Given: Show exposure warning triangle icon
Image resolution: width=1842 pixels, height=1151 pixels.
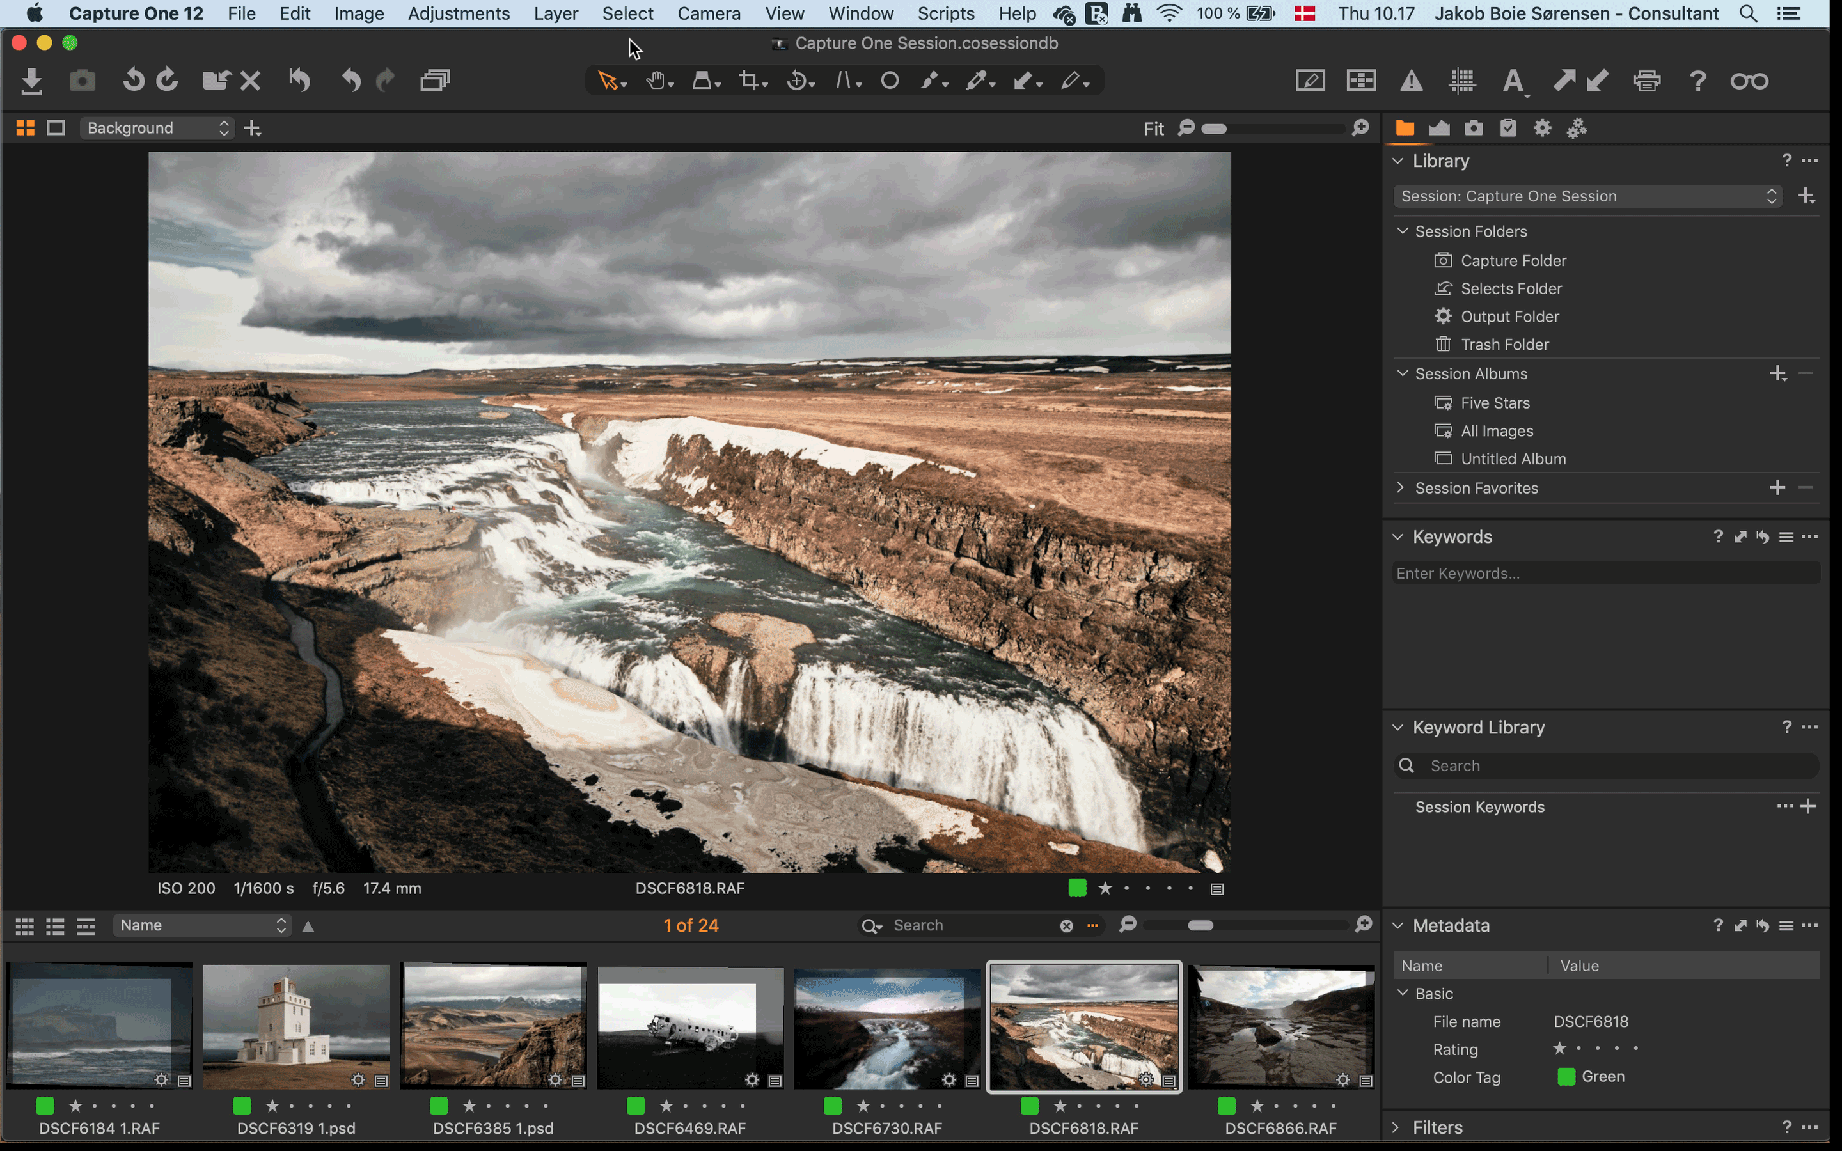Looking at the screenshot, I should click(x=1411, y=81).
